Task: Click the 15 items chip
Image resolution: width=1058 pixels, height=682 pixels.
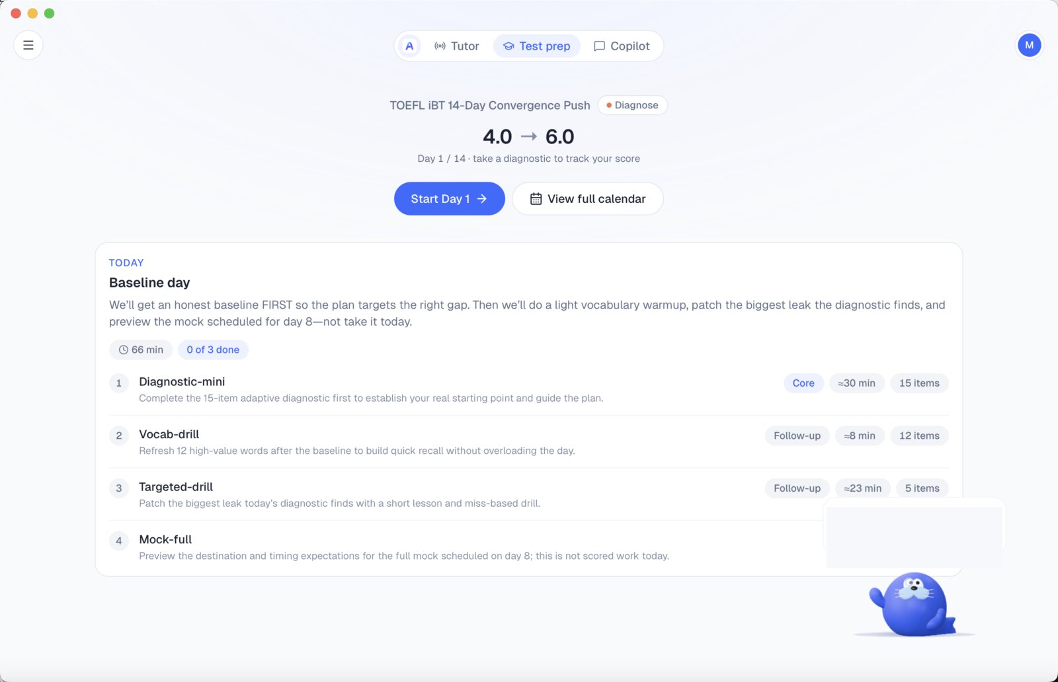Action: click(x=919, y=383)
